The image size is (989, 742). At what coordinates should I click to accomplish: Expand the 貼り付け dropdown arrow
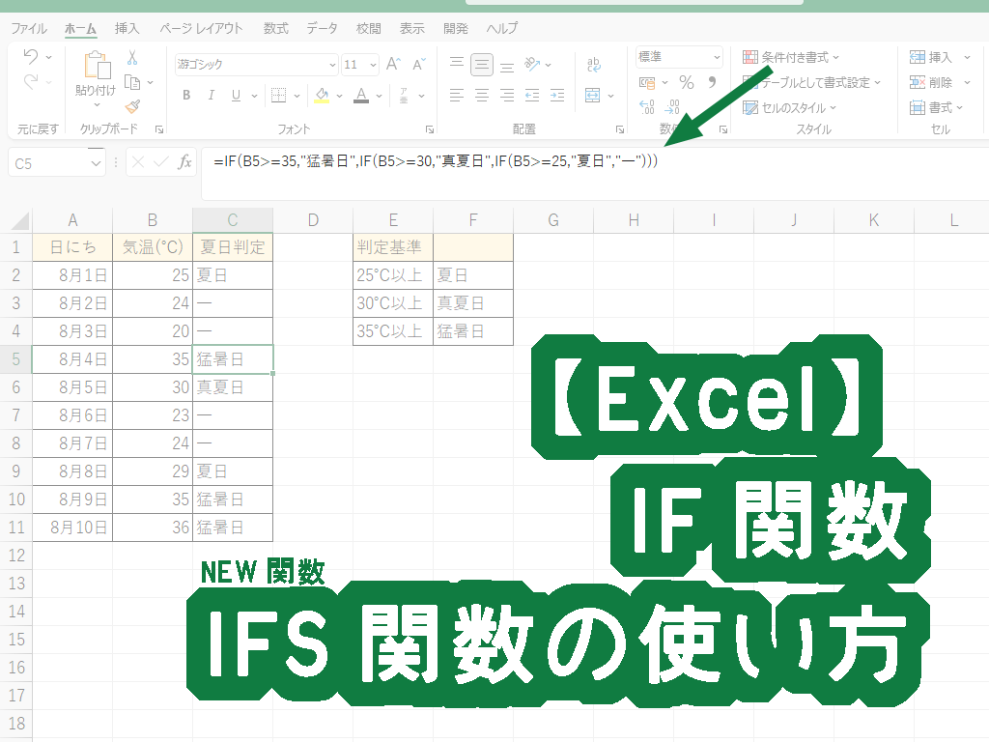(x=97, y=104)
